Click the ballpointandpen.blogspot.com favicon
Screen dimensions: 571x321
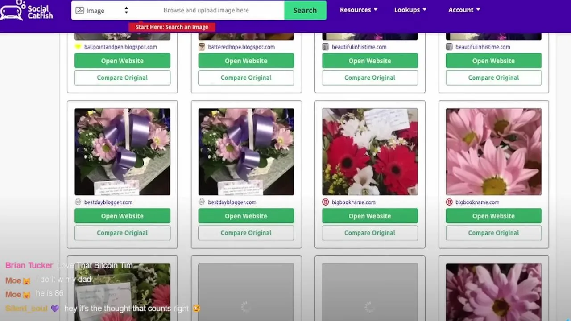(x=78, y=47)
